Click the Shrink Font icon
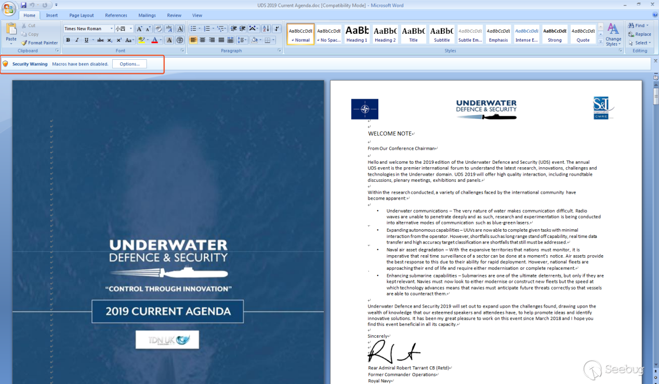This screenshot has height=384, width=659. click(148, 29)
